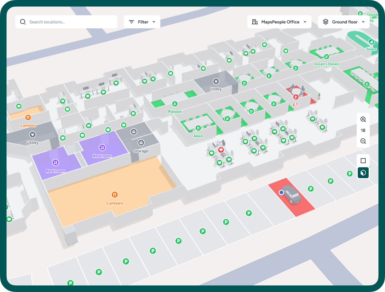Image resolution: width=385 pixels, height=292 pixels.
Task: Click the zoom out magnifier button
Action: (x=363, y=141)
